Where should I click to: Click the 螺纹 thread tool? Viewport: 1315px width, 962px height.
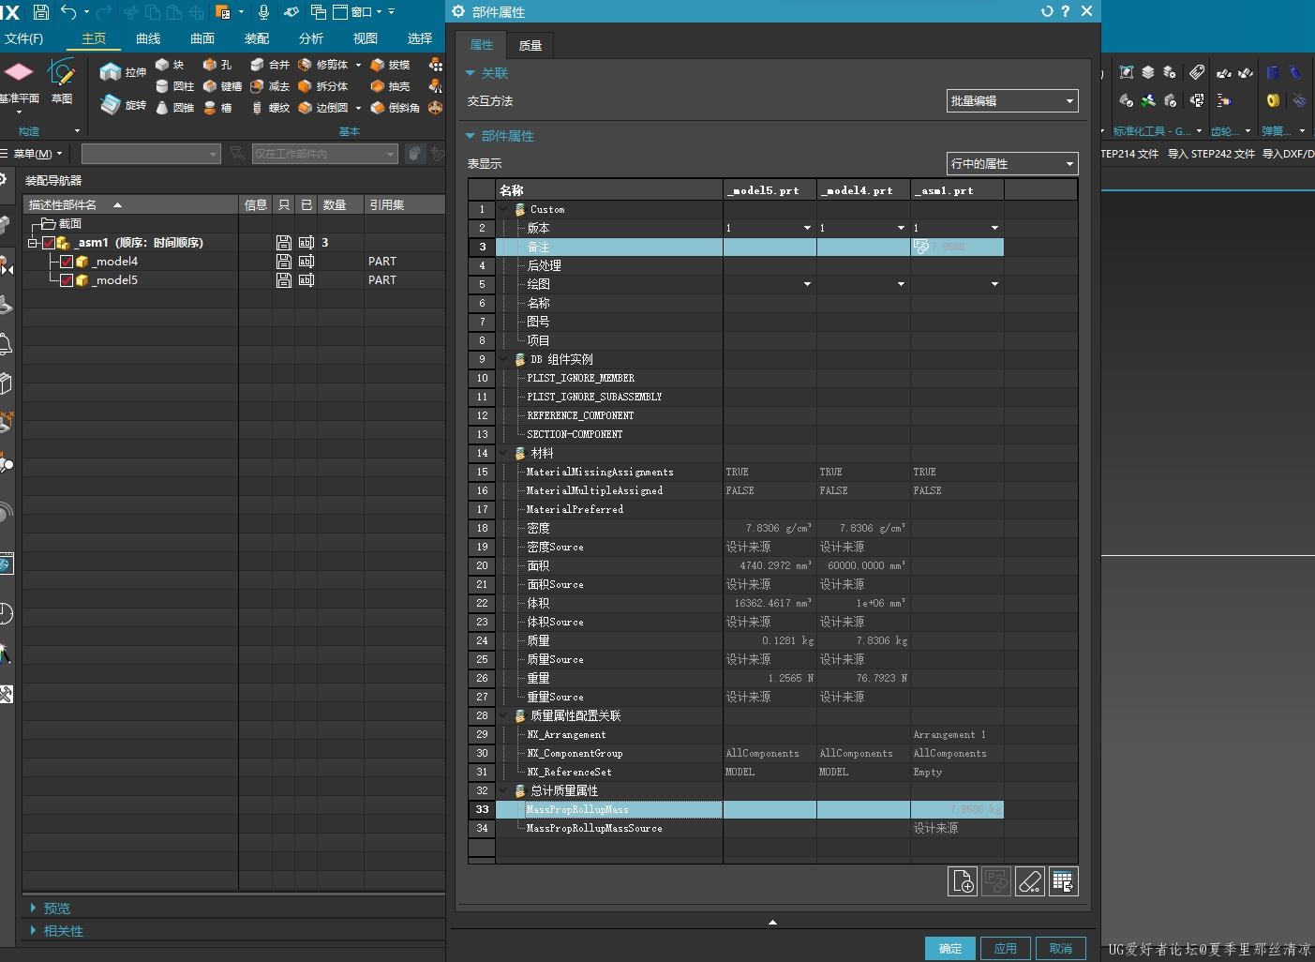(270, 108)
